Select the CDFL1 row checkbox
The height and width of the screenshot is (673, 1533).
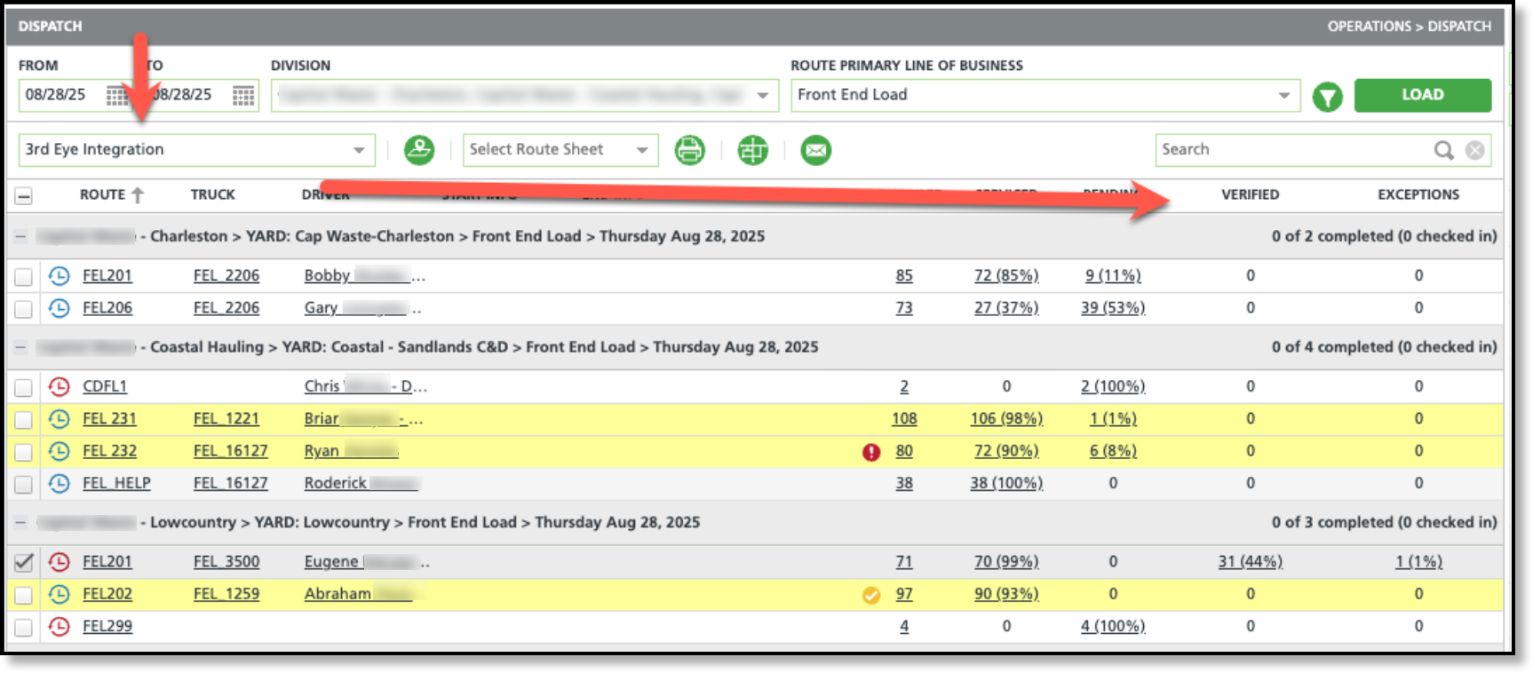tap(24, 388)
